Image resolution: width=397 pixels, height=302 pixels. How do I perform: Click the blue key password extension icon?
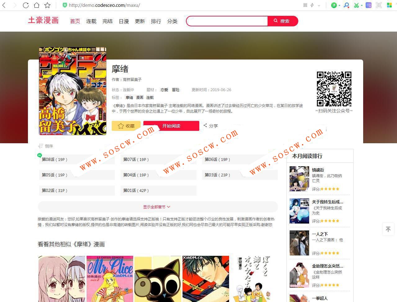pyautogui.click(x=346, y=5)
